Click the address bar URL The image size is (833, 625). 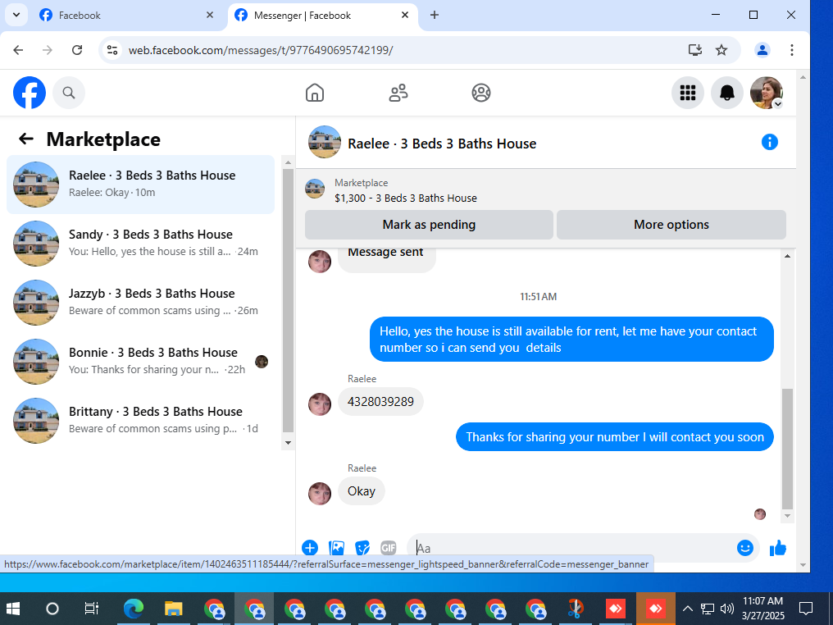(261, 50)
